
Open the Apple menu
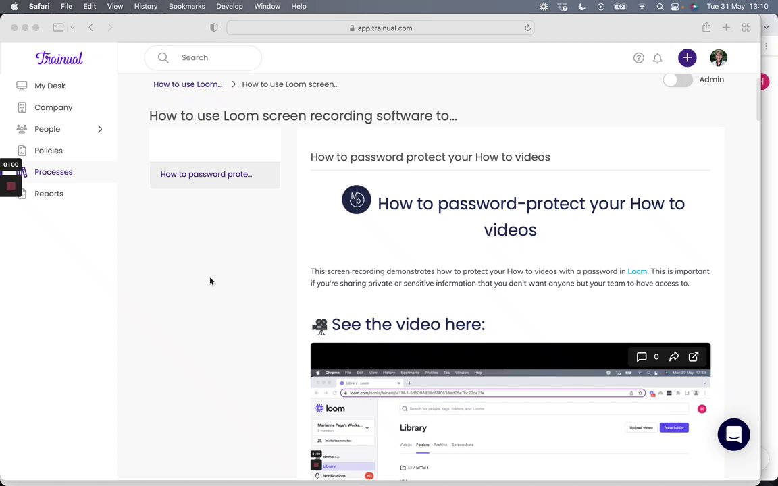coord(14,7)
